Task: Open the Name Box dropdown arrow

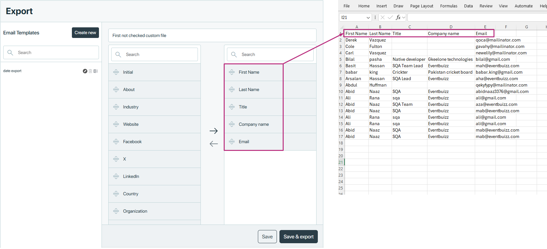Action: click(x=368, y=17)
